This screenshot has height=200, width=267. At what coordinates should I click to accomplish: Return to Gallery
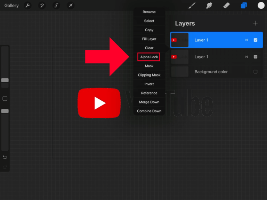point(11,6)
